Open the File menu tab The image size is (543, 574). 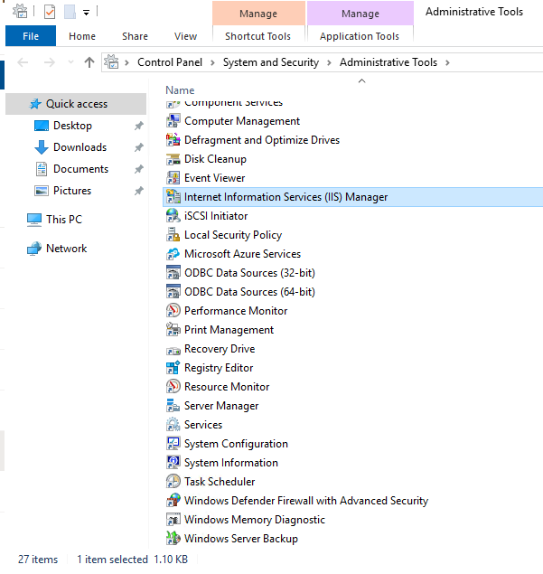pos(31,36)
